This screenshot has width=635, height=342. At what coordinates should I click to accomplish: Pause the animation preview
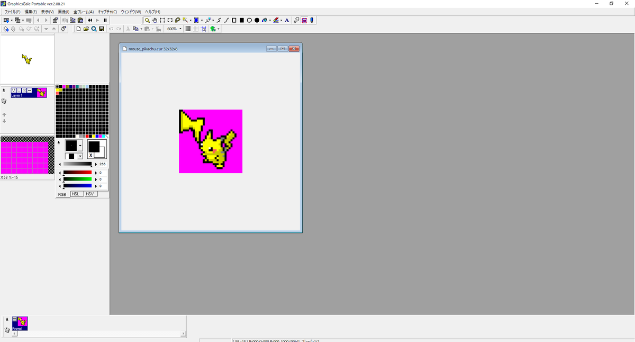click(x=105, y=20)
